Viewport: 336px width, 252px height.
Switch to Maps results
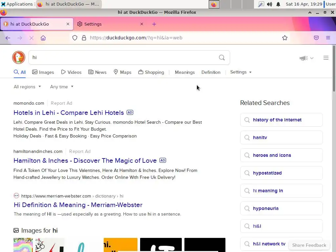coord(122,72)
